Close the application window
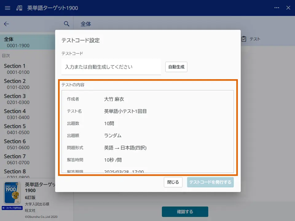 click(x=288, y=8)
